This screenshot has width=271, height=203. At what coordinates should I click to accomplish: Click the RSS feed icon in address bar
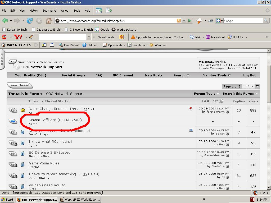pyautogui.click(x=179, y=21)
